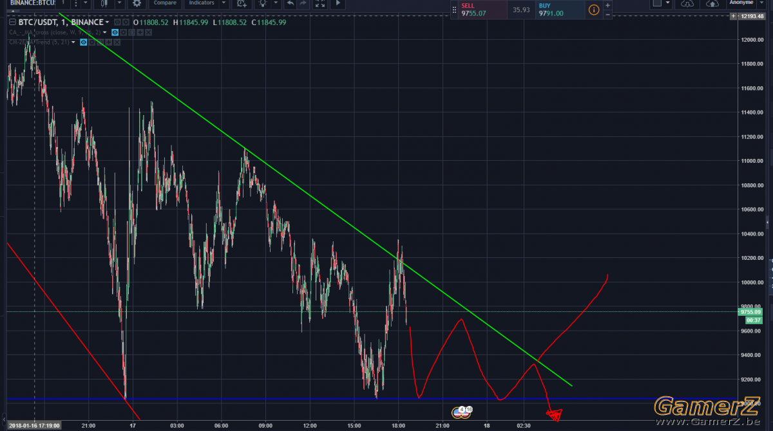Image resolution: width=773 pixels, height=431 pixels.
Task: Click the BUY 9791.00 button
Action: (x=560, y=9)
